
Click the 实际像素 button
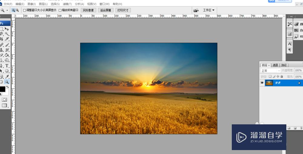(x=88, y=10)
